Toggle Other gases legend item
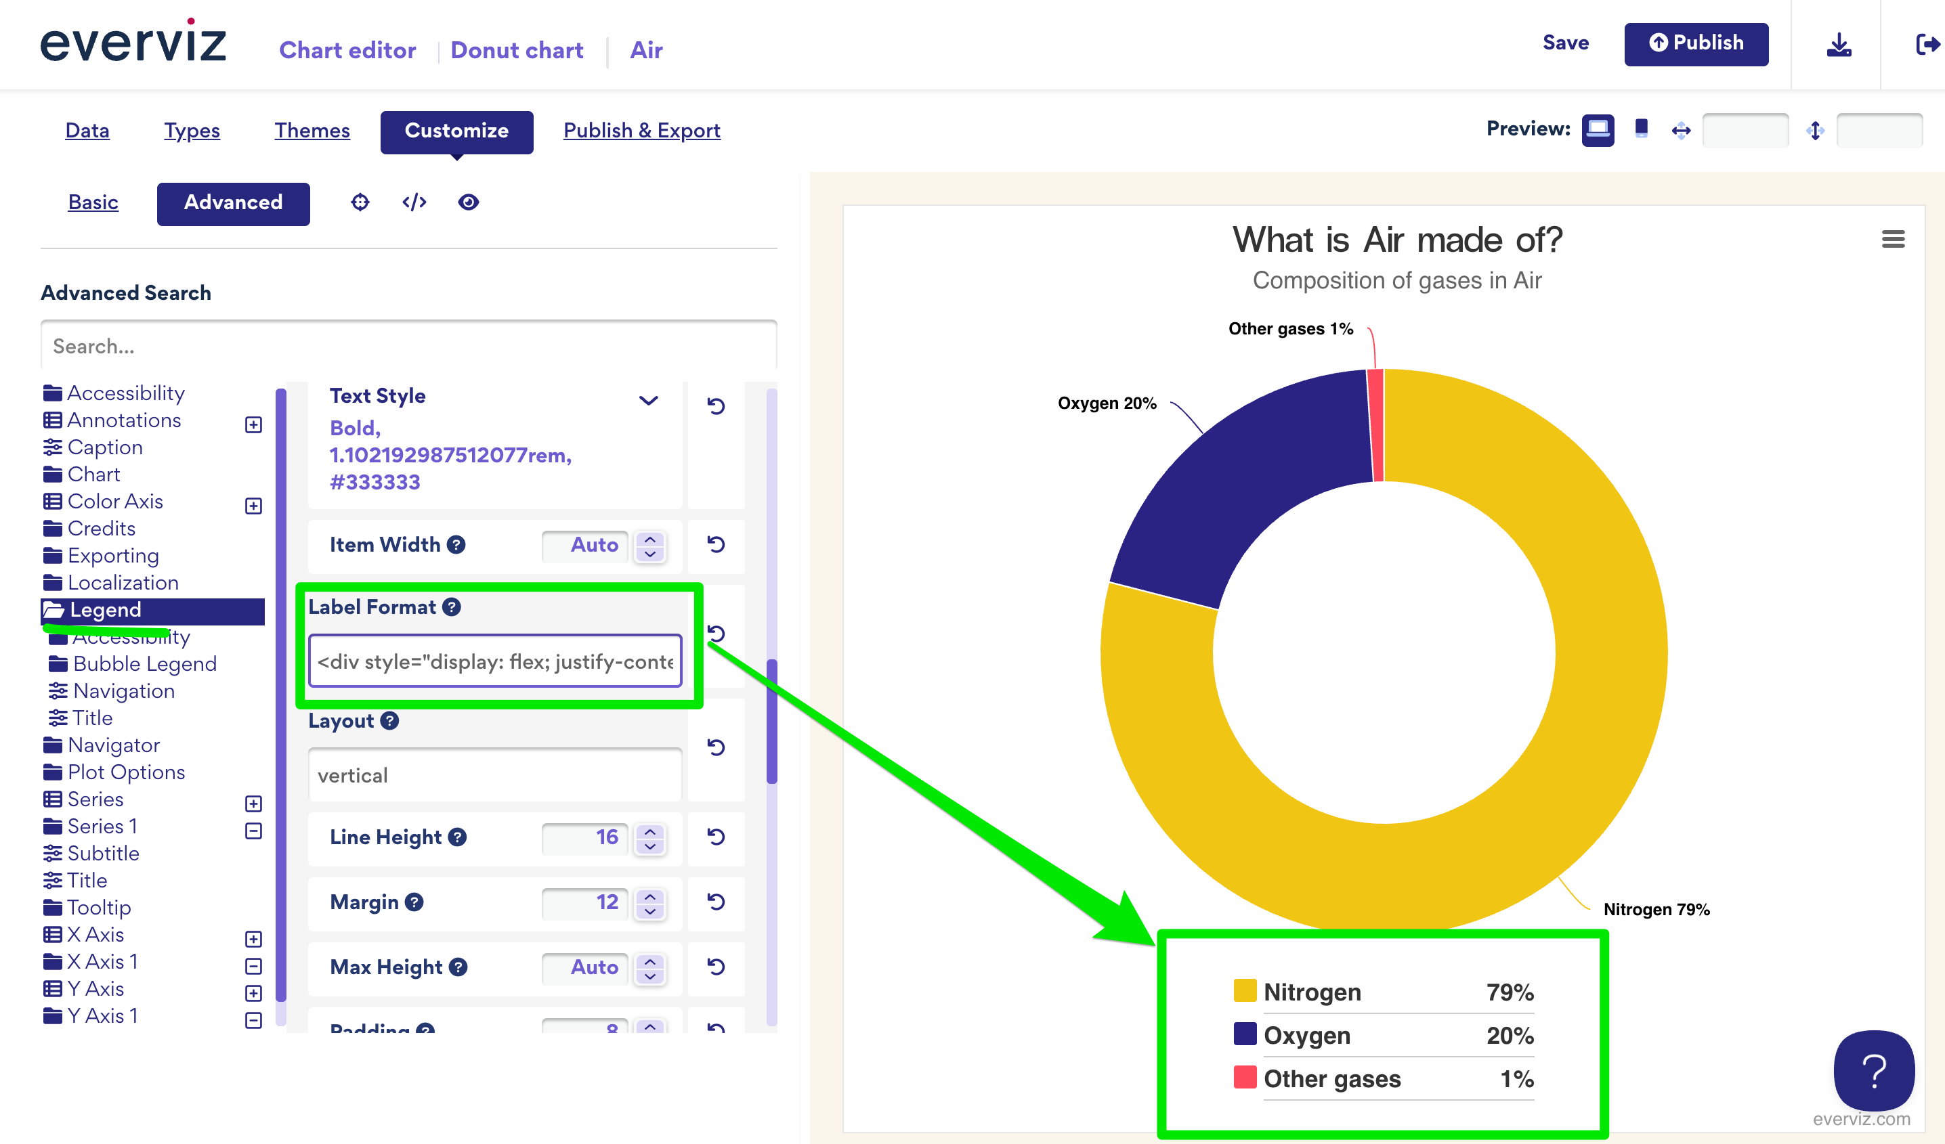This screenshot has width=1945, height=1144. point(1331,1078)
